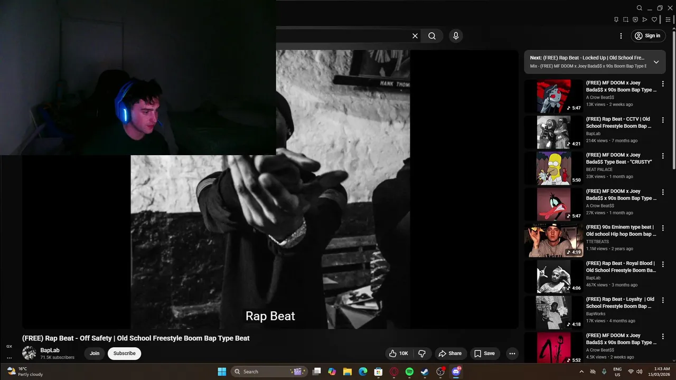676x380 pixels.
Task: Start voice search with the microphone icon
Action: (x=456, y=36)
